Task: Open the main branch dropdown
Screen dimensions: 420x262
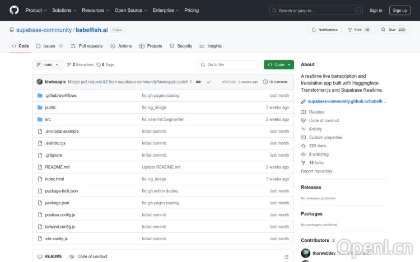Action: 48,64
